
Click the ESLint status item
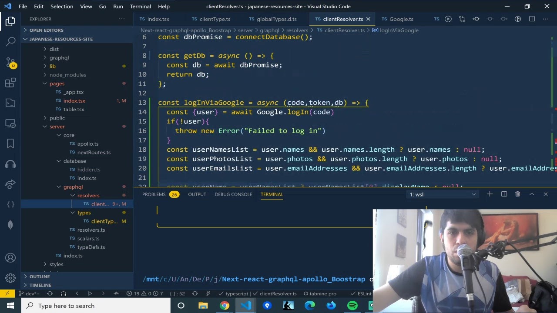361,293
